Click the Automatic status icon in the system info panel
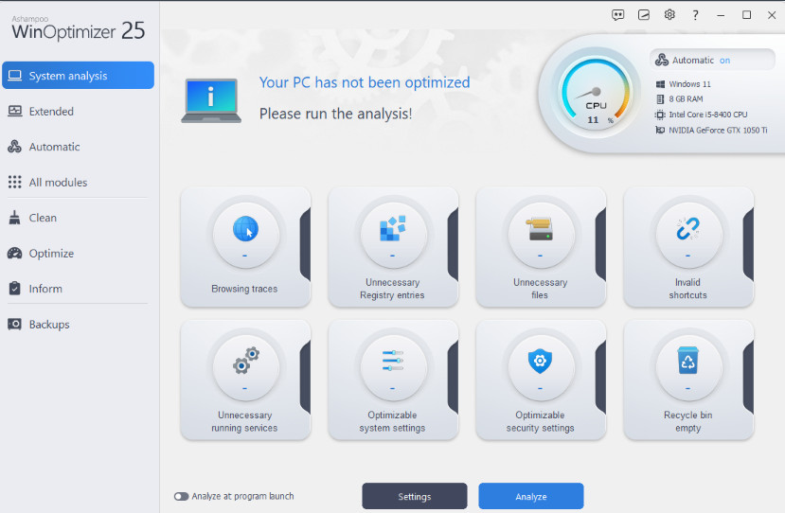Image resolution: width=785 pixels, height=513 pixels. (x=662, y=60)
